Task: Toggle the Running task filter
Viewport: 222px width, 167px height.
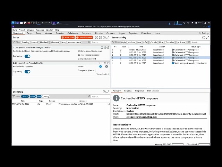Action: click(25, 42)
